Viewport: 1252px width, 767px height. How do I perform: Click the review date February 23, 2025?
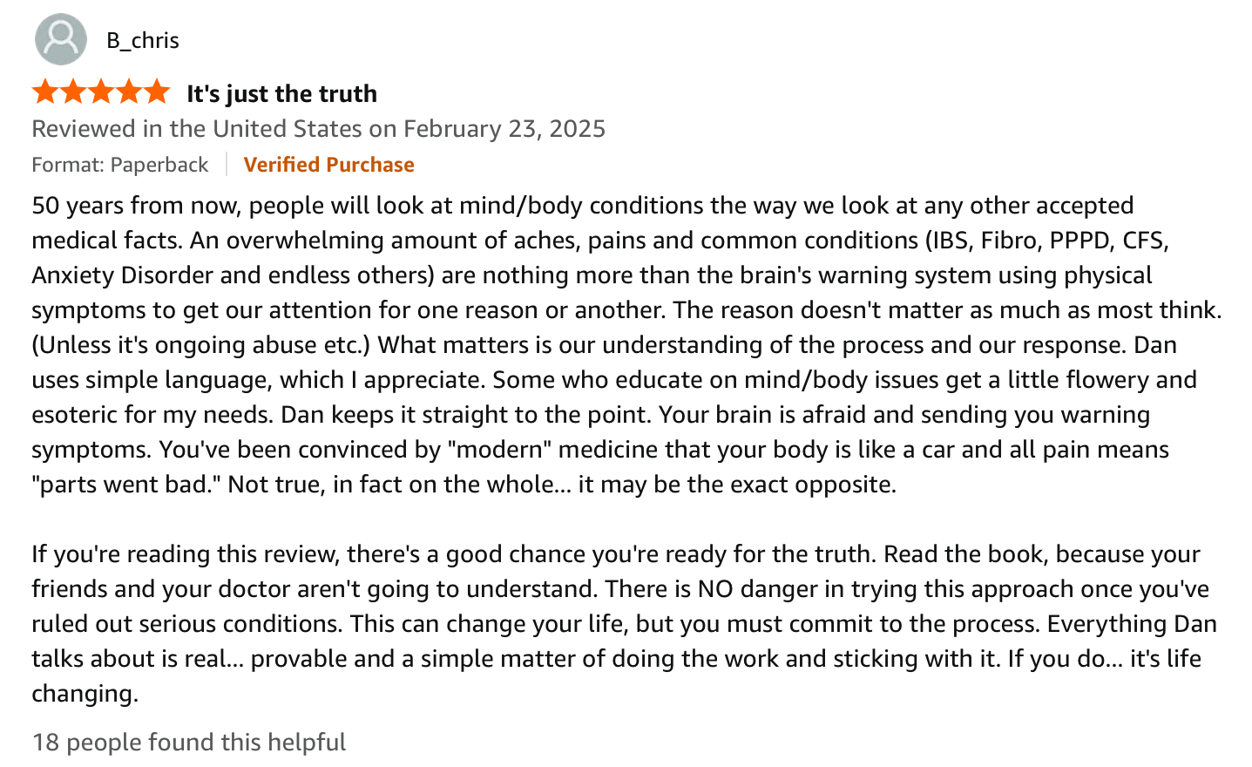[504, 129]
